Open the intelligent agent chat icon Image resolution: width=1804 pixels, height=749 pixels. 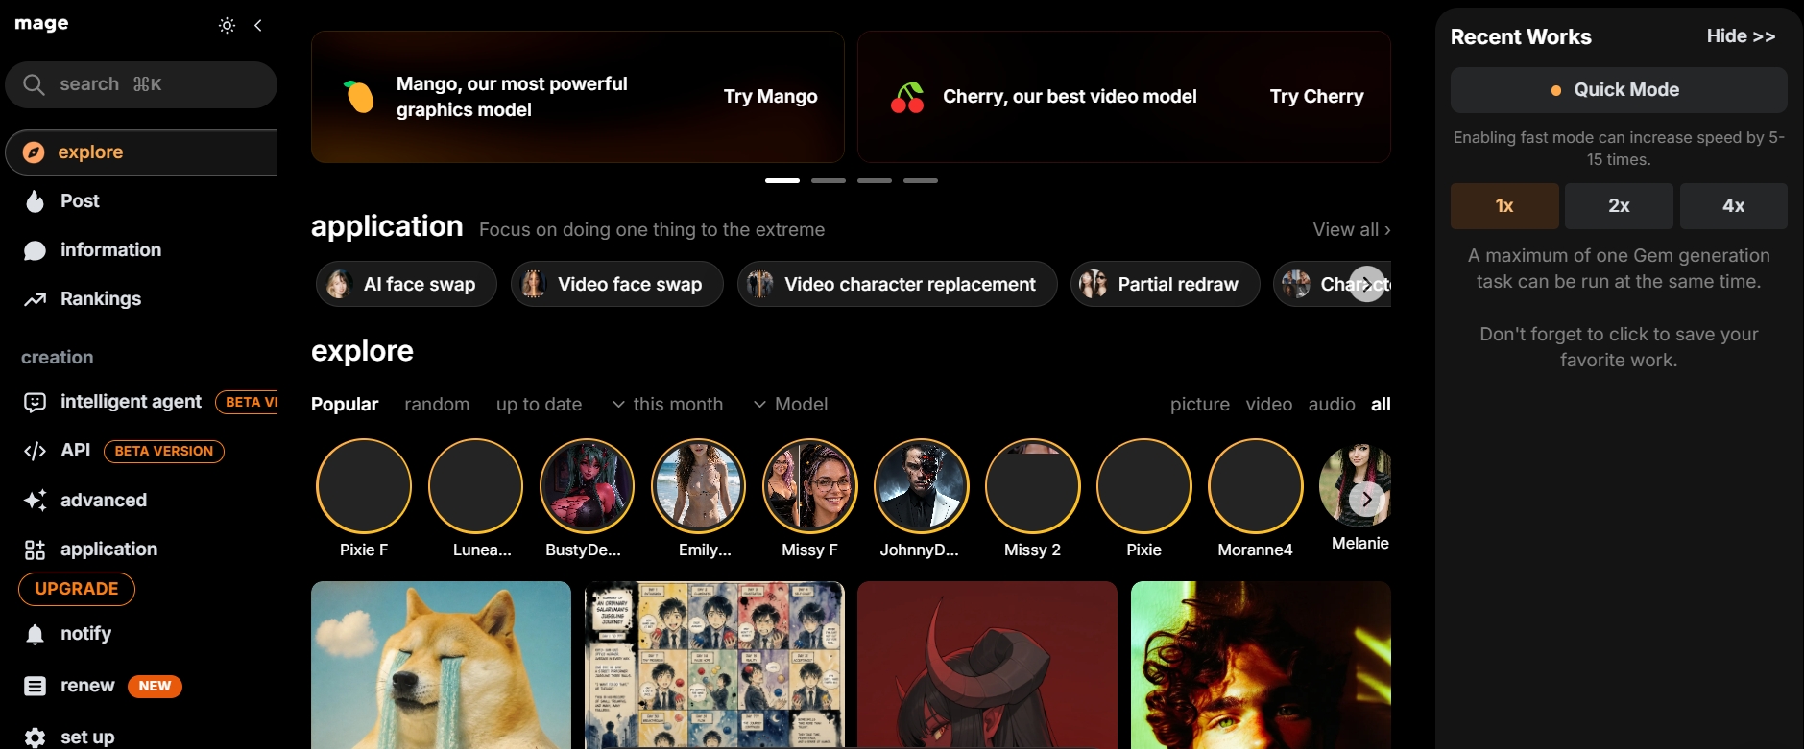tap(35, 402)
